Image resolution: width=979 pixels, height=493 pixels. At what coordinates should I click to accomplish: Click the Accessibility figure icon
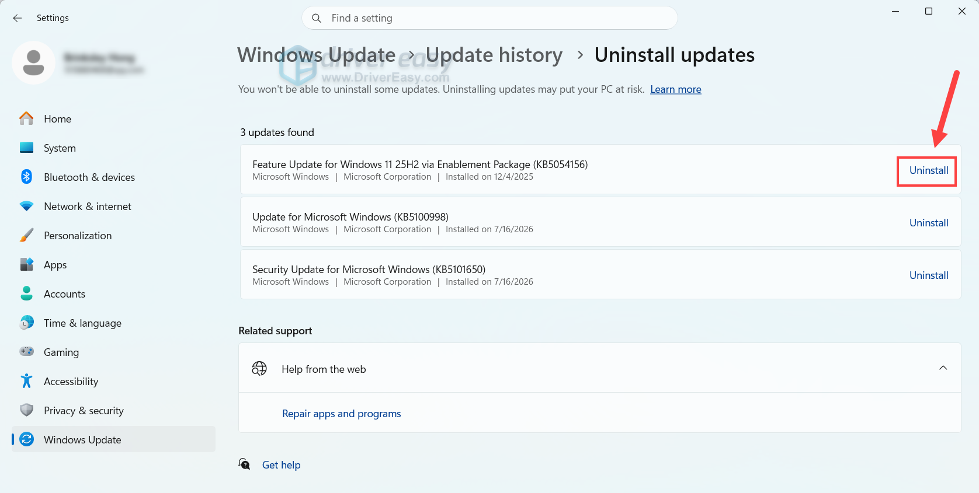(26, 381)
